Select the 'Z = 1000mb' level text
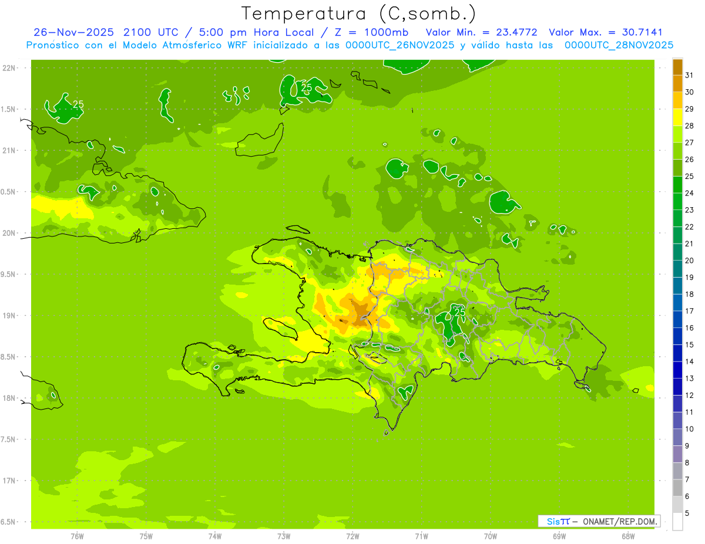This screenshot has width=705, height=544. click(371, 32)
